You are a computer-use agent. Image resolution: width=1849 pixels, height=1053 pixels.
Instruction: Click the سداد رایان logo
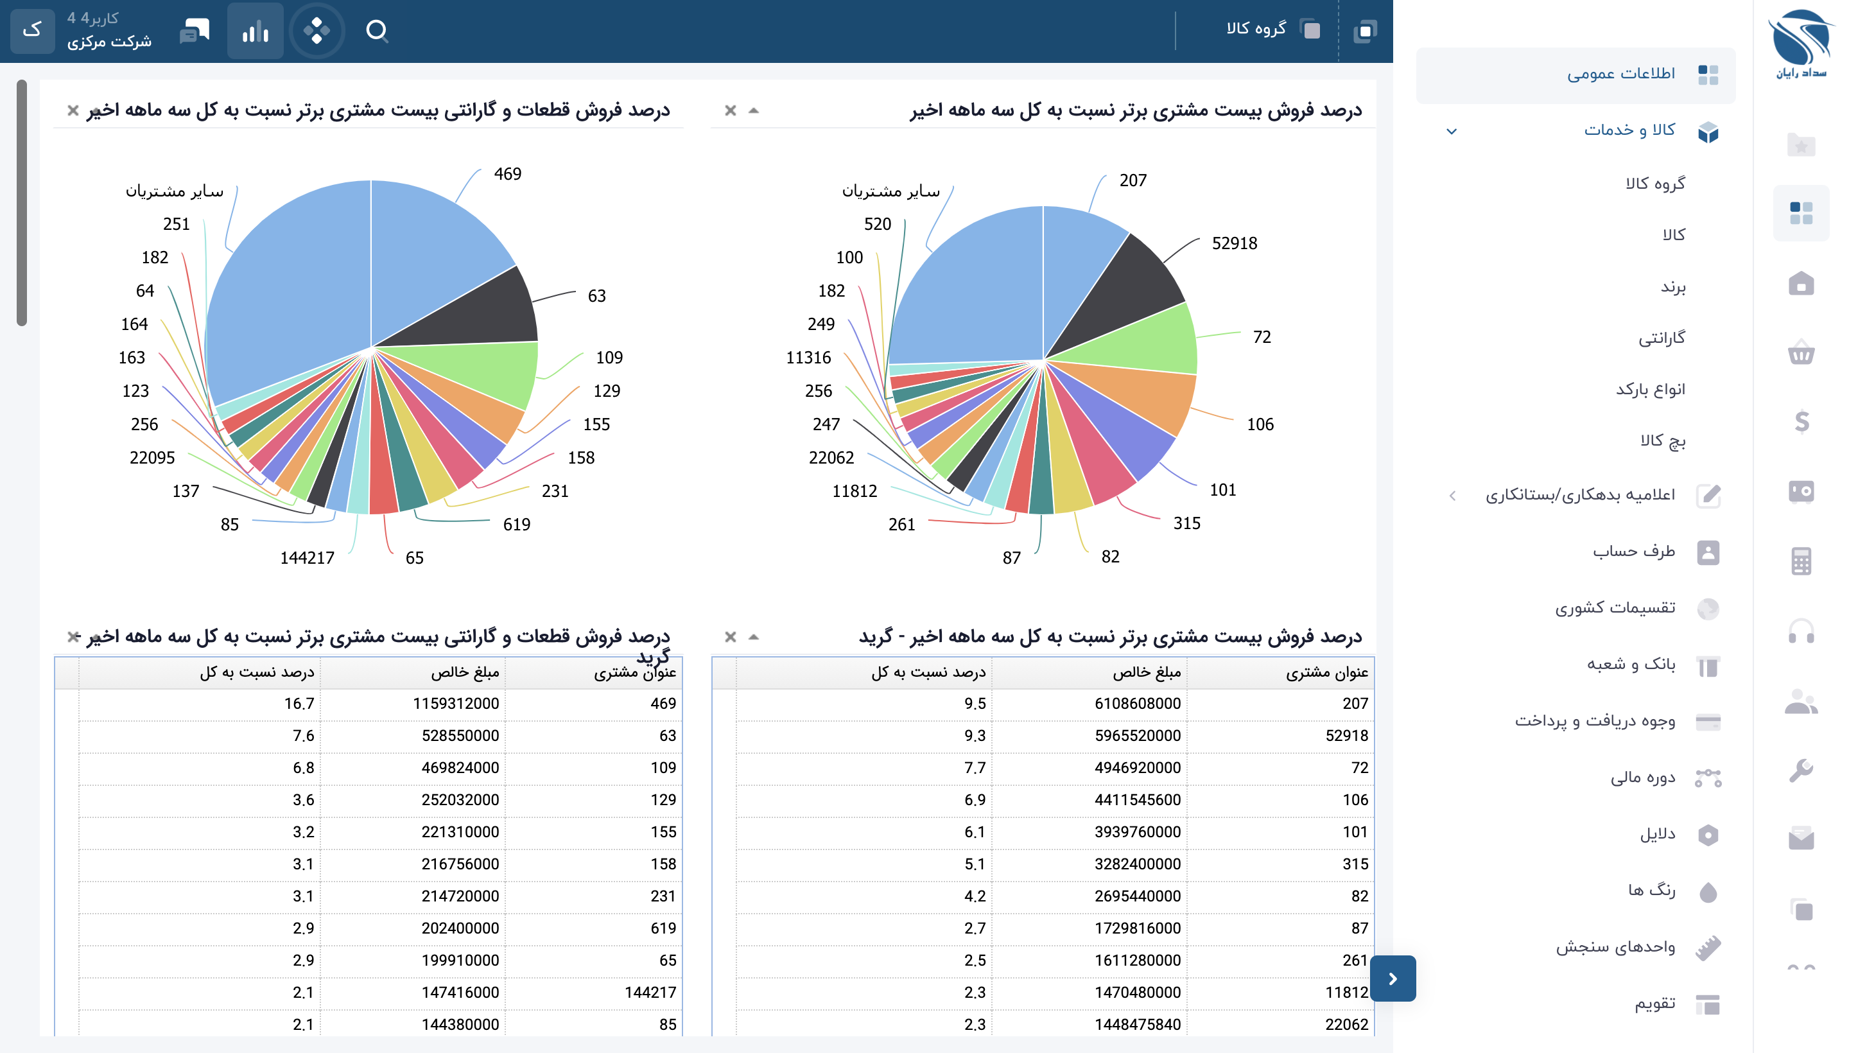(1801, 44)
